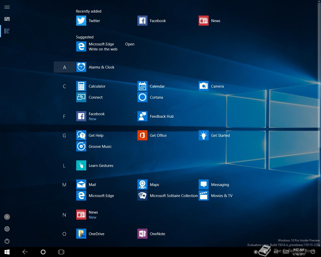This screenshot has height=257, width=321.
Task: Switch to Pinned tiles view
Action: [7, 19]
